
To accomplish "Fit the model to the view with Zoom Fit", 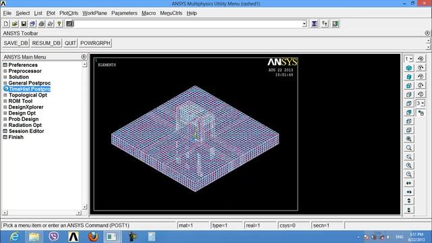I will click(x=409, y=139).
